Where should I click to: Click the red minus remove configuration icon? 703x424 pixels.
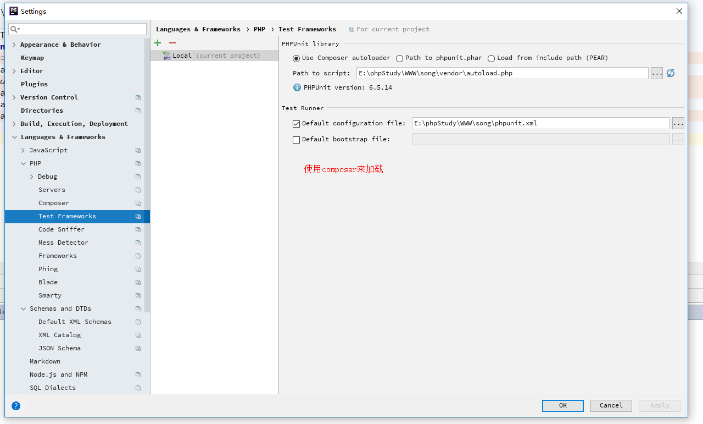click(x=172, y=43)
